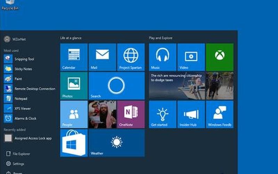Click the Snipping Tool label

click(x=24, y=59)
